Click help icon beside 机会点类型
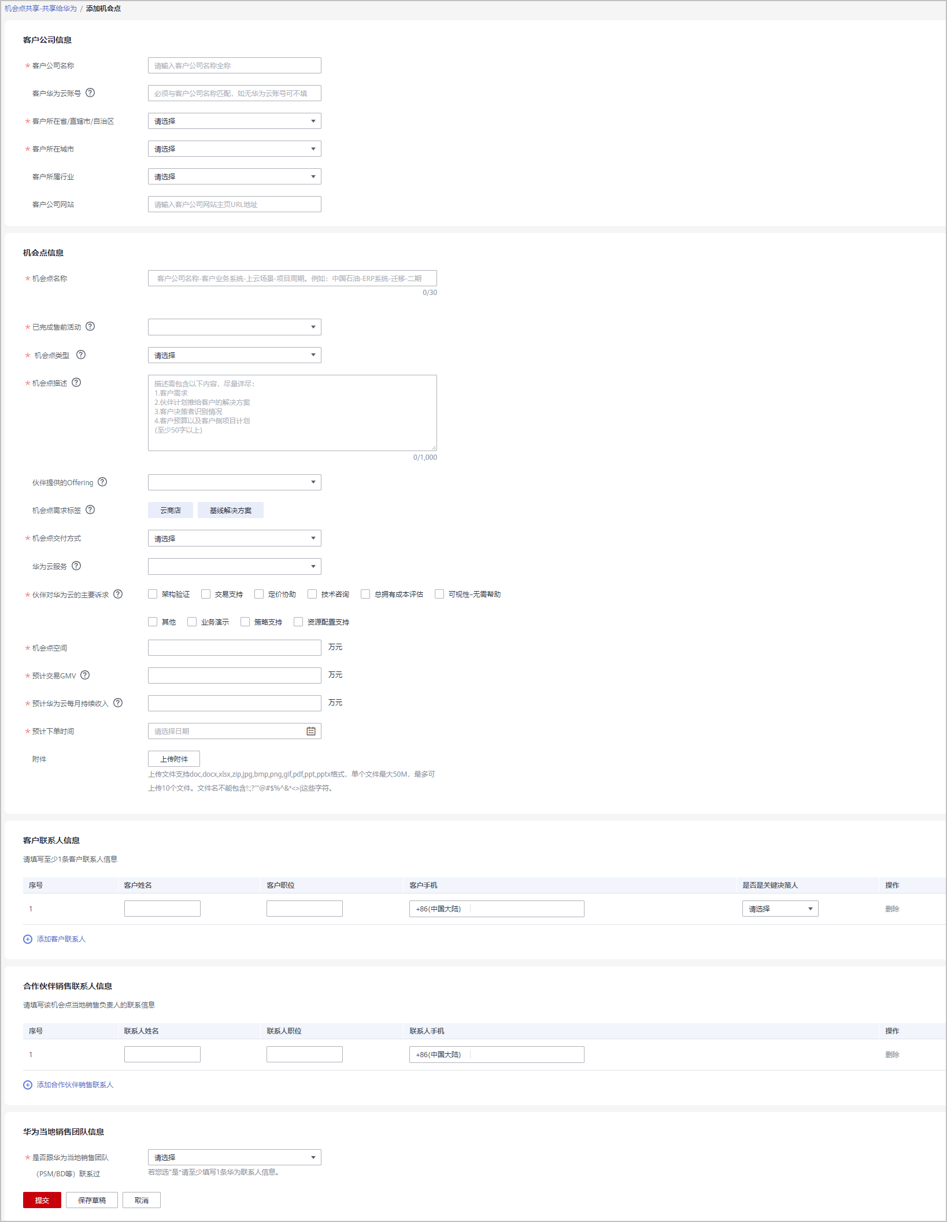The width and height of the screenshot is (947, 1222). [x=81, y=355]
